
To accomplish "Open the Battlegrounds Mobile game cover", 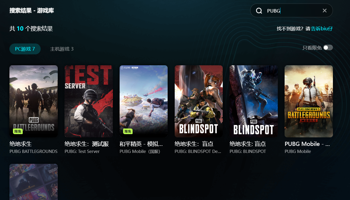I will pyautogui.click(x=309, y=101).
